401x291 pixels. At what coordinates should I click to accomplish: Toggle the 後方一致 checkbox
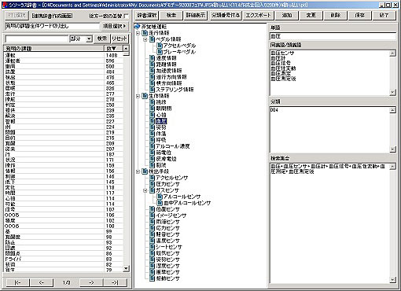127,16
